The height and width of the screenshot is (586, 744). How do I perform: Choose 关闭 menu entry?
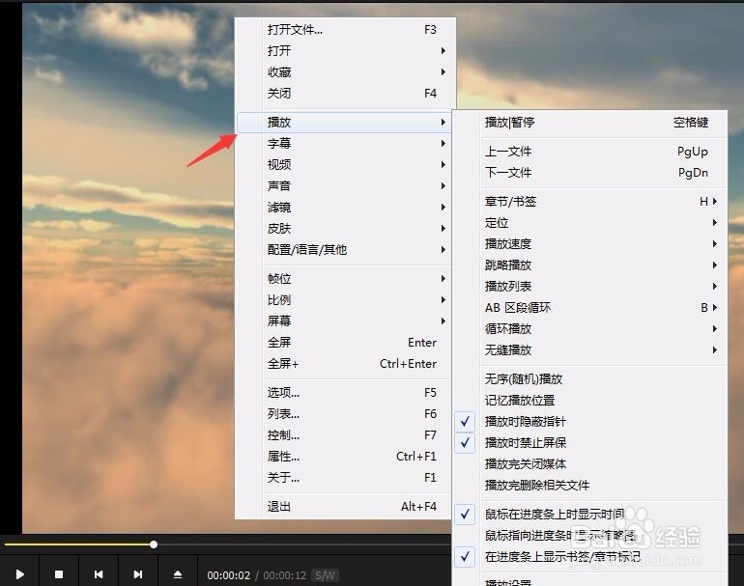click(x=344, y=94)
